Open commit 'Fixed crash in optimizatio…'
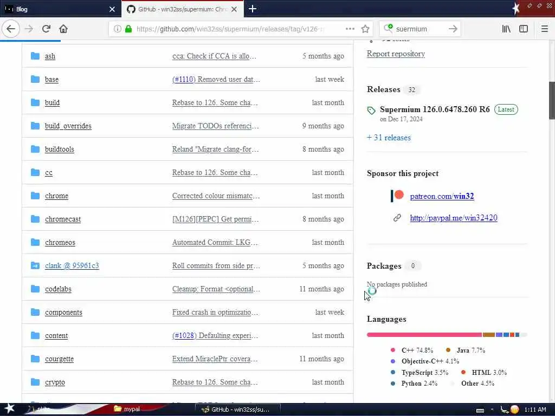The height and width of the screenshot is (416, 555). pyautogui.click(x=215, y=313)
